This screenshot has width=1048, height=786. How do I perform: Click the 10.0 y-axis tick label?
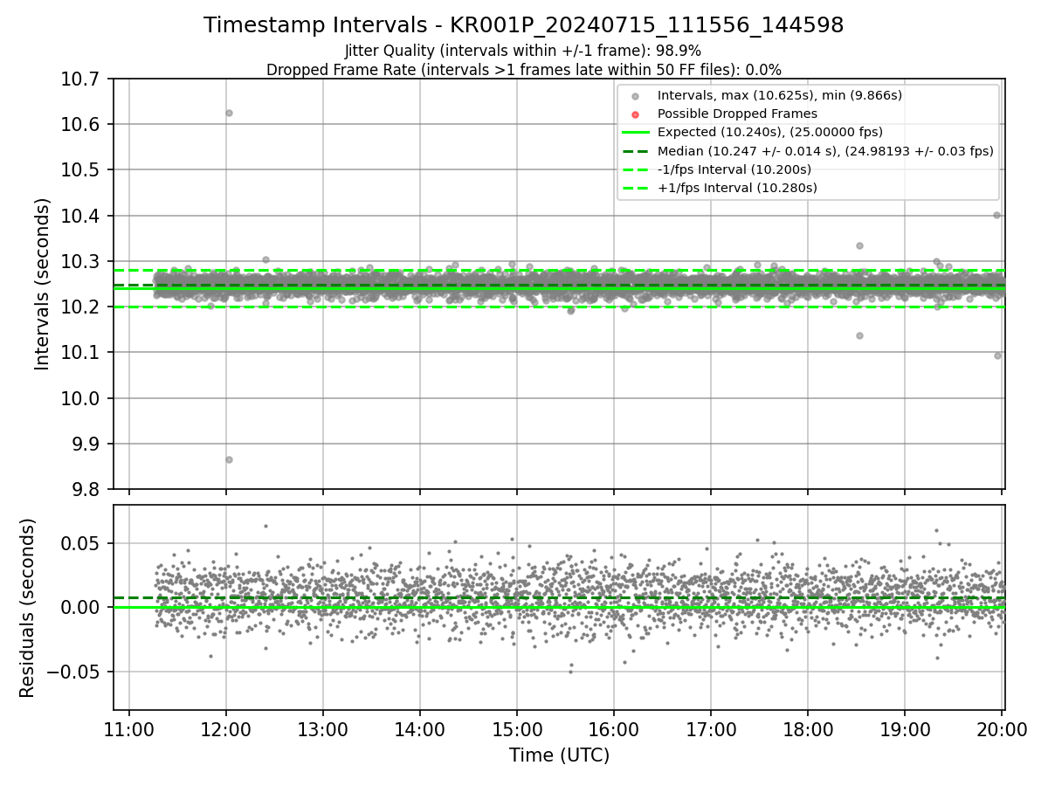pyautogui.click(x=81, y=398)
